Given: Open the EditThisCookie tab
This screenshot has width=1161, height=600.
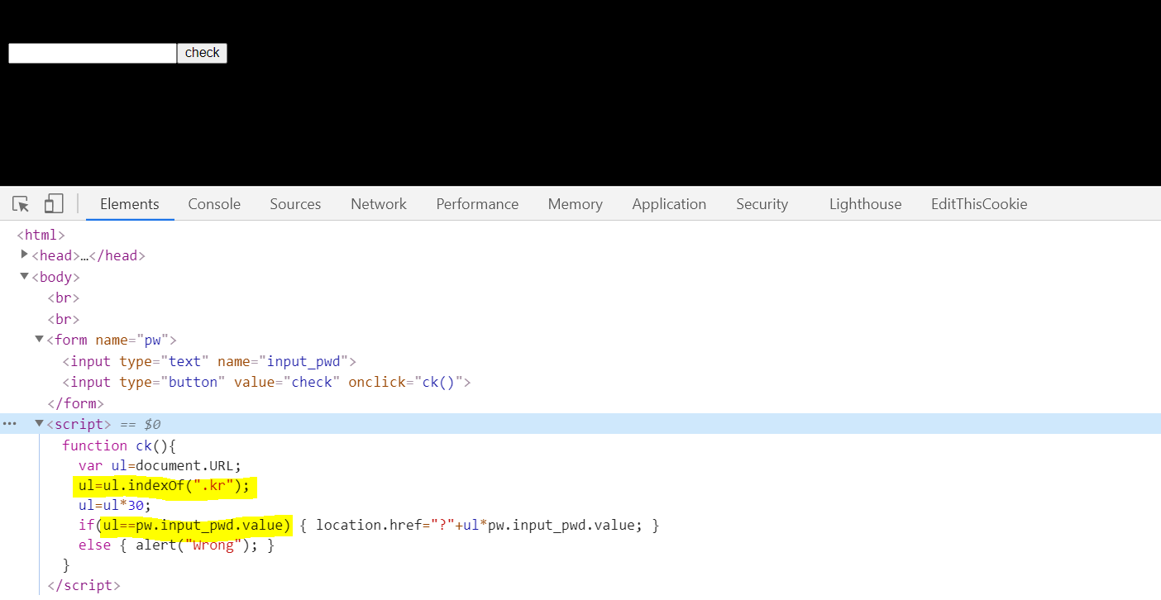Looking at the screenshot, I should click(979, 204).
